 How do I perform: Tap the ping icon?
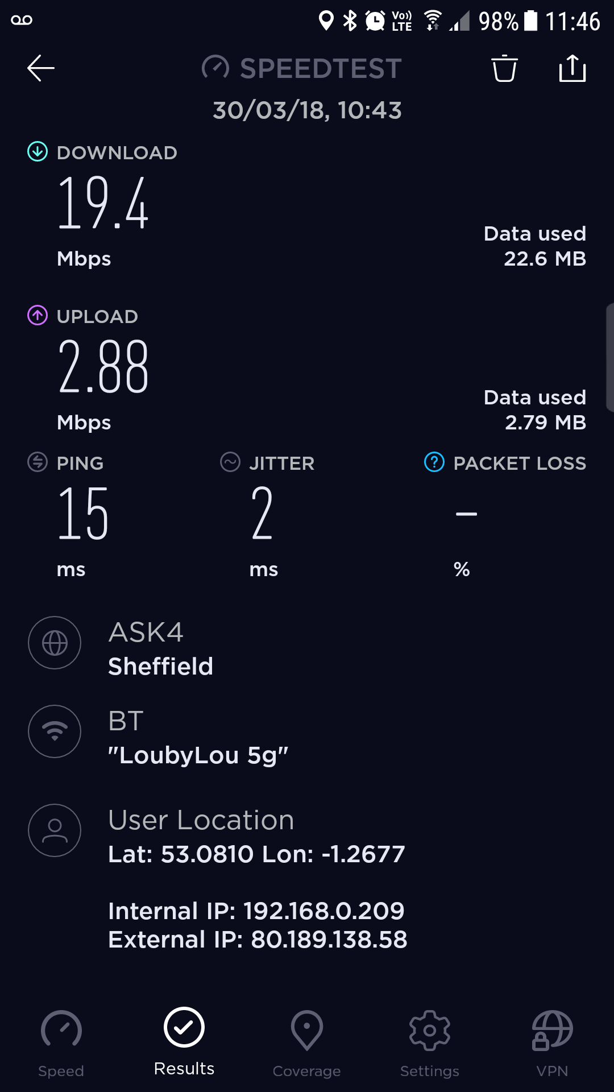(x=38, y=462)
